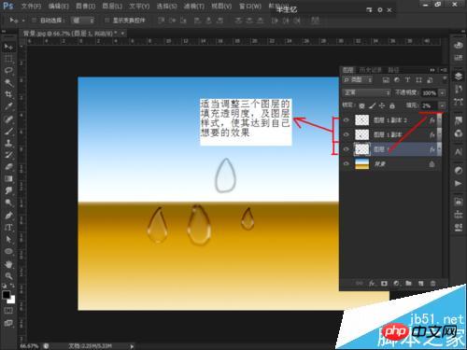
Task: Delete layer using the trash icon
Action: pyautogui.click(x=432, y=283)
